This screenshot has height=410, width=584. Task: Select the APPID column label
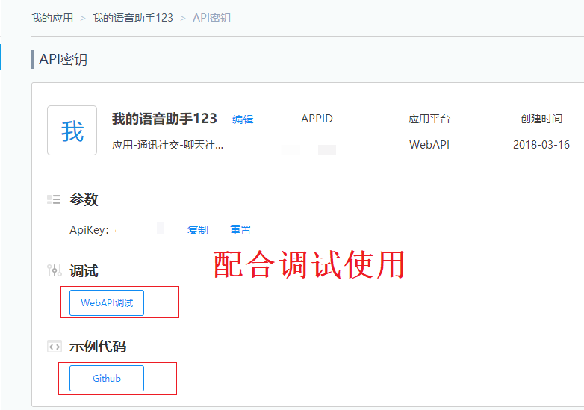317,119
